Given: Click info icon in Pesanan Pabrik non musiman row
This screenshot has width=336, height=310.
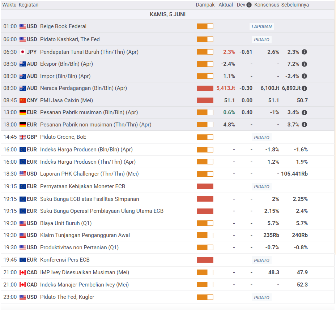Looking at the screenshot, I should point(304,125).
